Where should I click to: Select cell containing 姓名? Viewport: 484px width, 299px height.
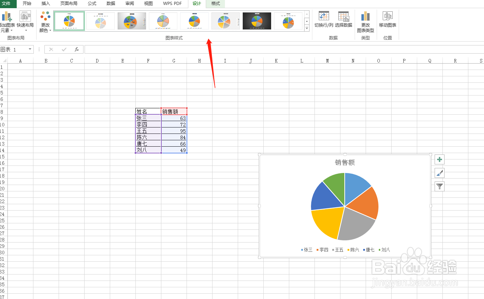point(148,112)
